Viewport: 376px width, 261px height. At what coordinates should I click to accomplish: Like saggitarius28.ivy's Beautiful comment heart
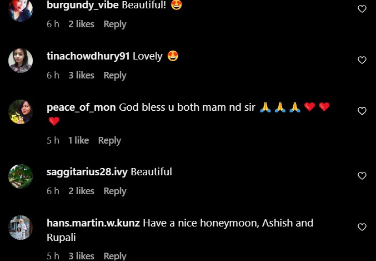pyautogui.click(x=362, y=176)
